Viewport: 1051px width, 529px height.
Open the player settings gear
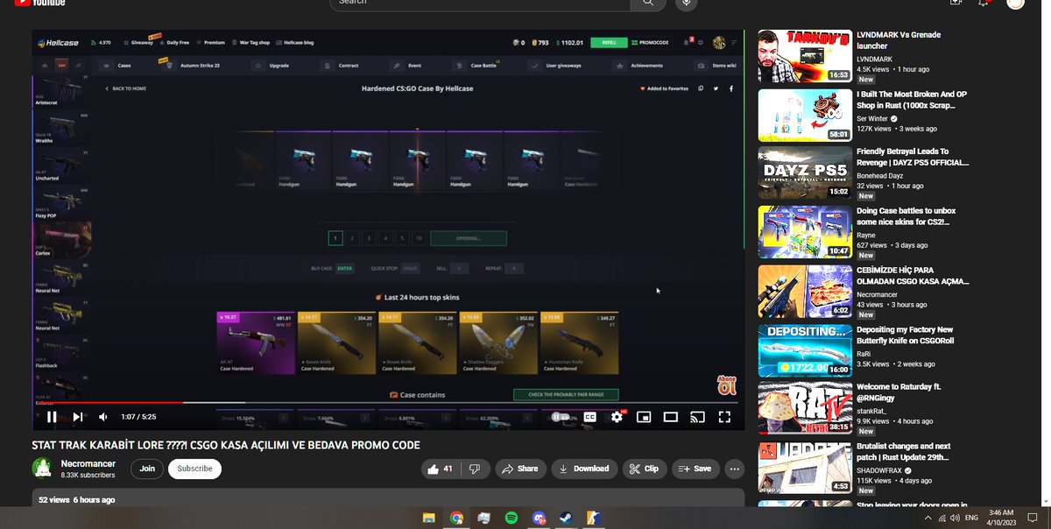click(617, 417)
